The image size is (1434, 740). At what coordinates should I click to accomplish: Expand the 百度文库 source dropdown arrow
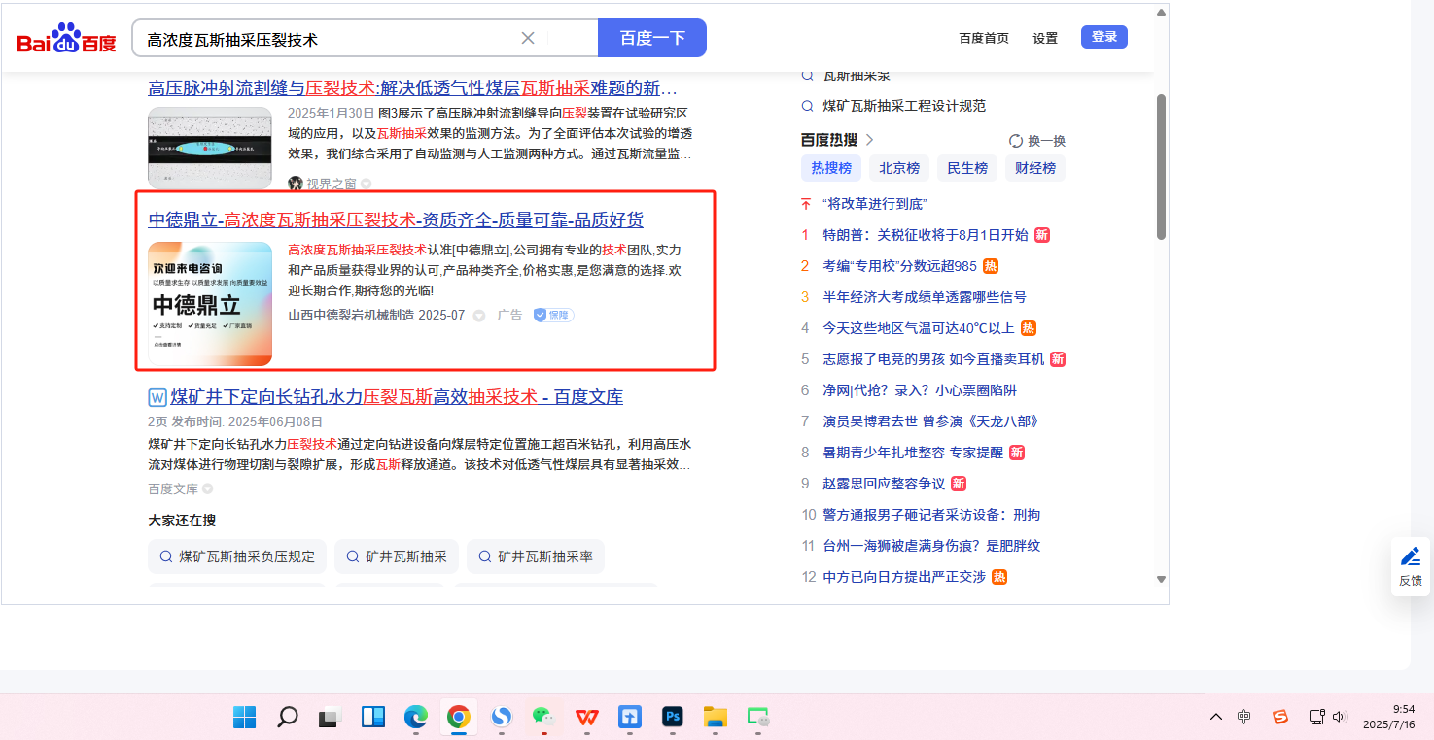coord(207,489)
